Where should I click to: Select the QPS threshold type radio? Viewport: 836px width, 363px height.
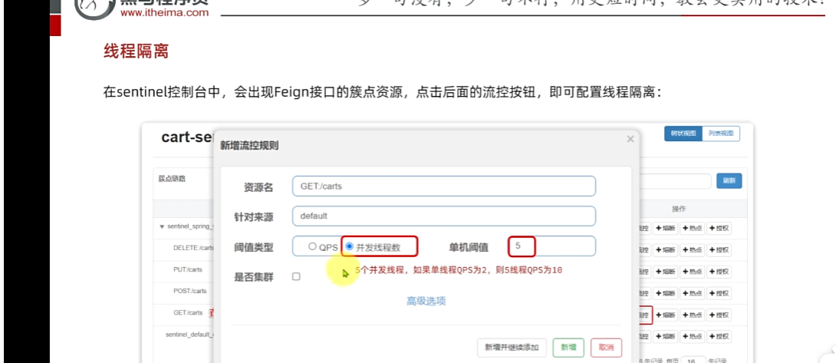pos(312,247)
